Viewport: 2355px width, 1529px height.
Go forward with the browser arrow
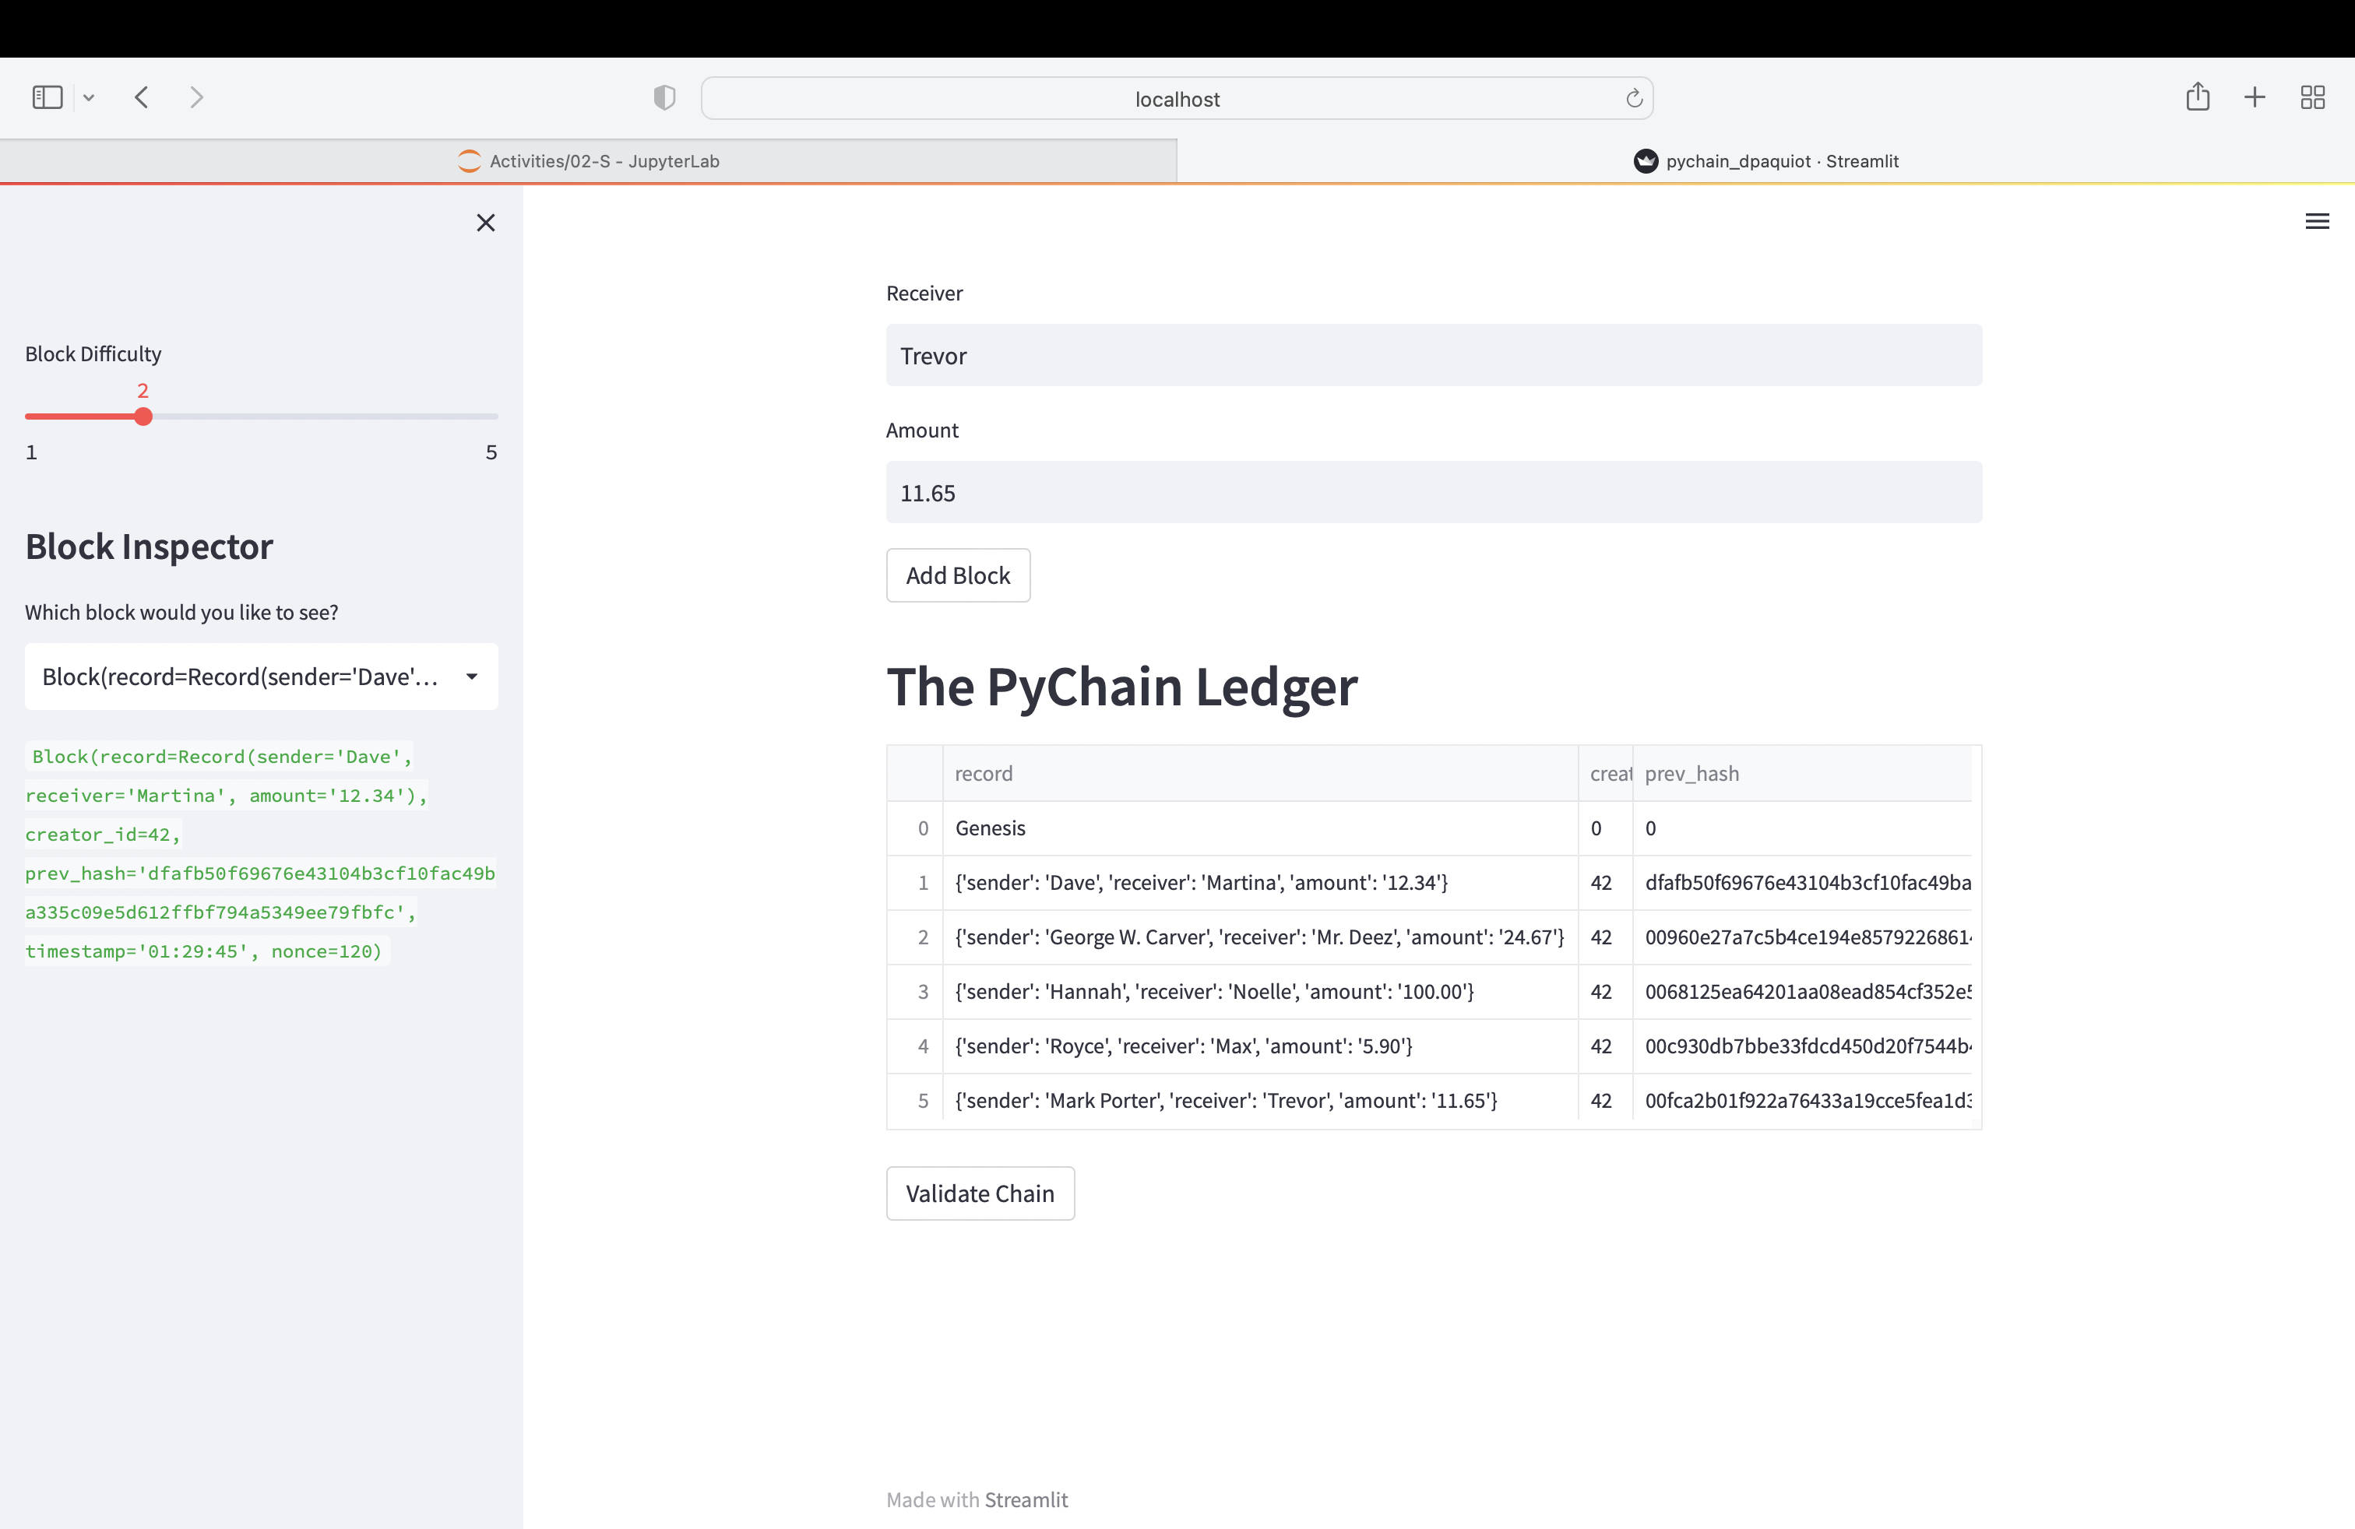tap(196, 97)
